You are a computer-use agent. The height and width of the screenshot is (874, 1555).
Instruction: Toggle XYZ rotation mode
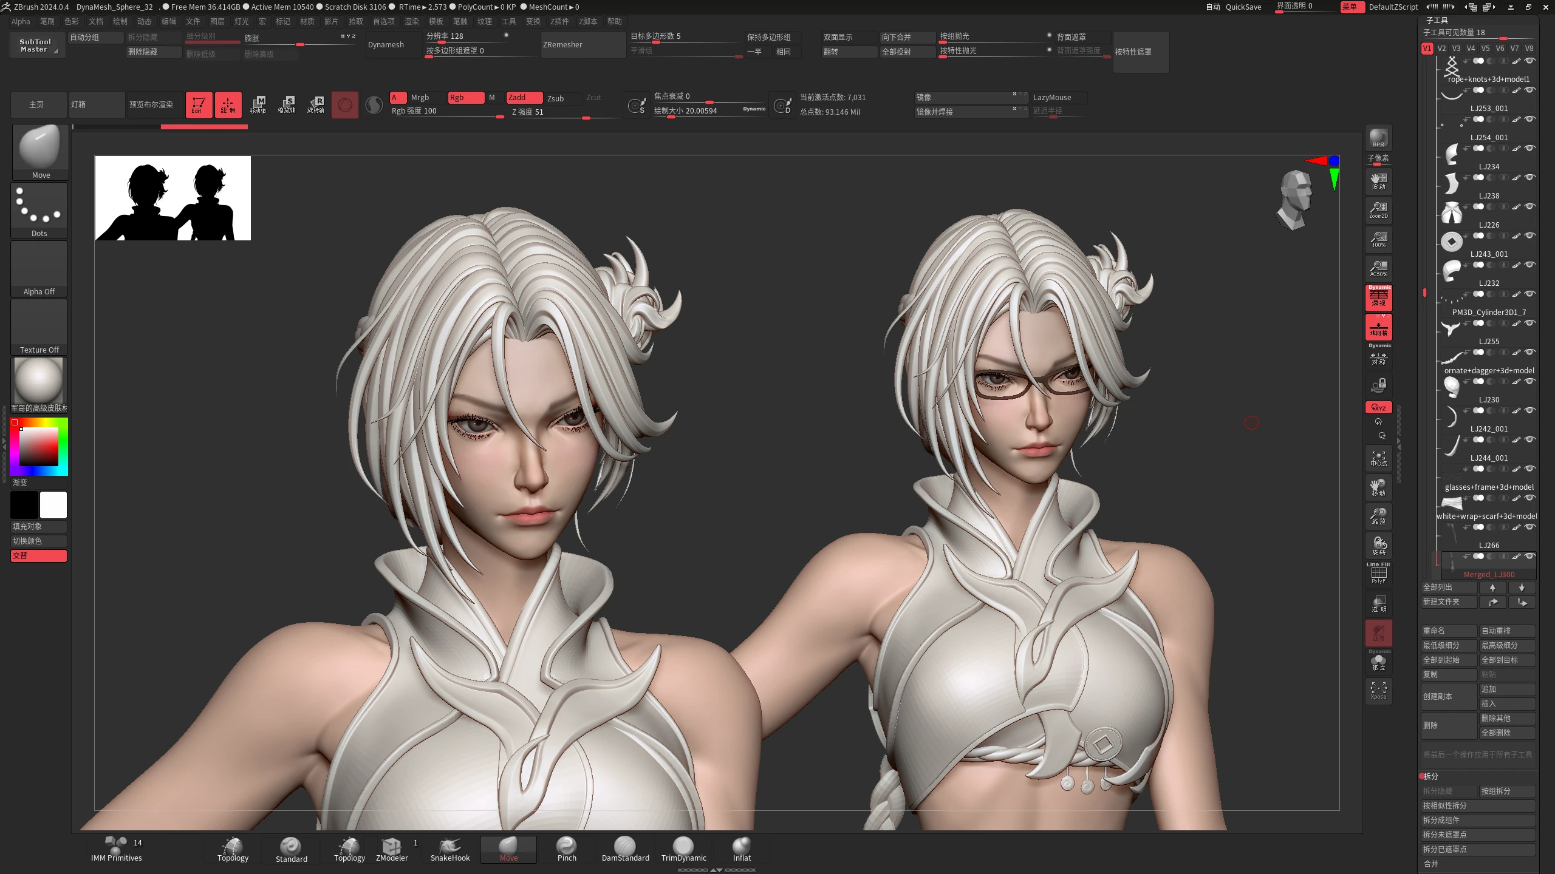1378,407
